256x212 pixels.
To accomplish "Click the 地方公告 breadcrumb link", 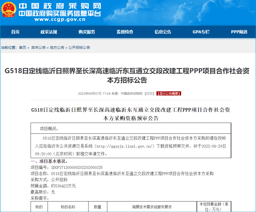I will click(x=57, y=47).
